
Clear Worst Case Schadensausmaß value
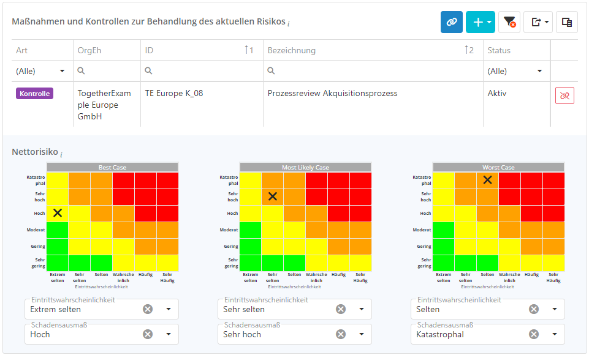click(534, 334)
